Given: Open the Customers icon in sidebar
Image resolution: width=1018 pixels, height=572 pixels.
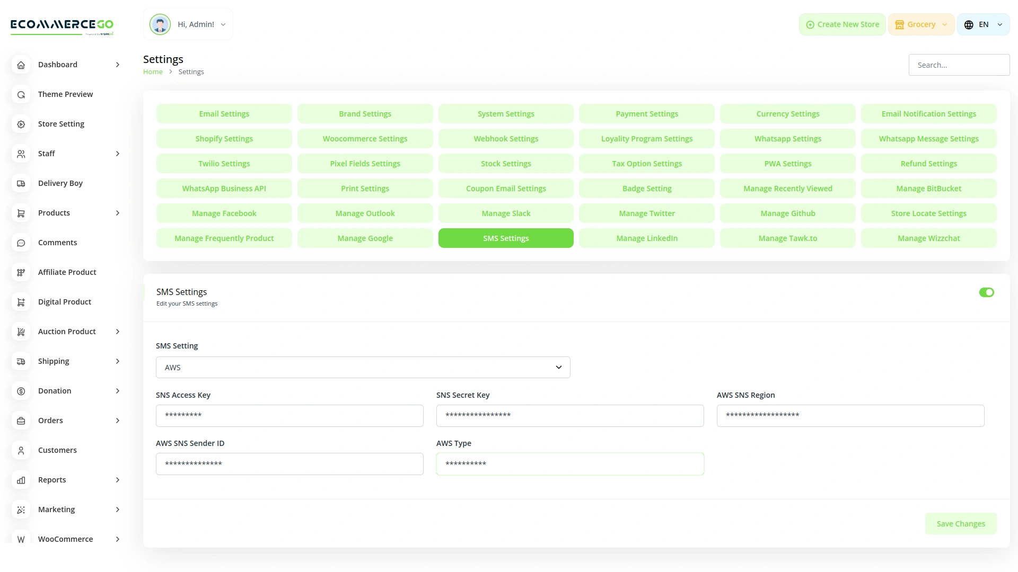Looking at the screenshot, I should (x=21, y=450).
